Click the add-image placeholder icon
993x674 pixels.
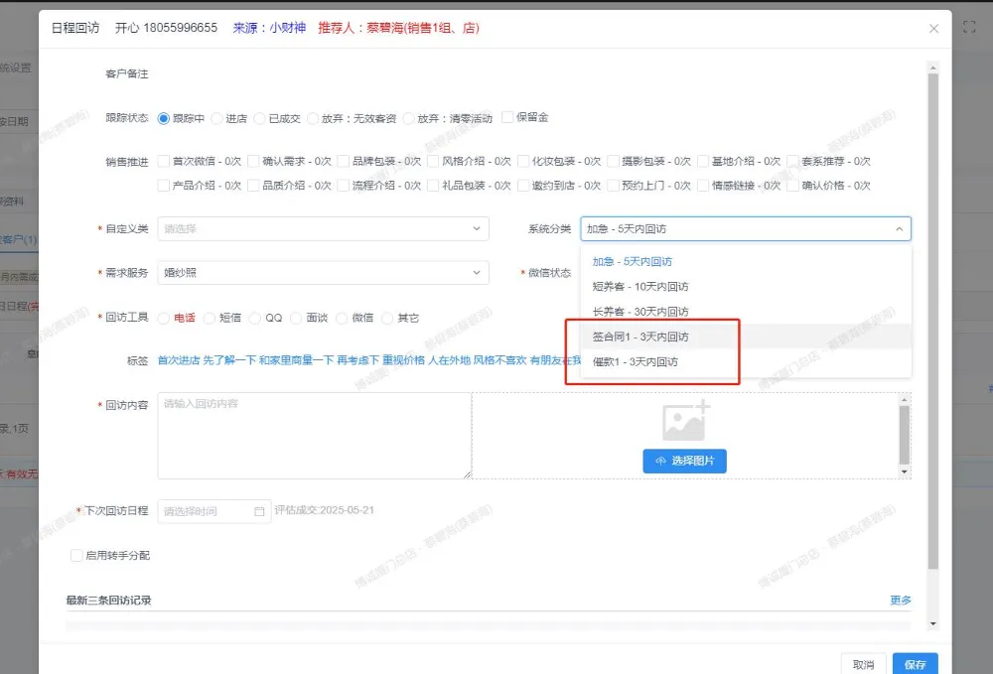point(686,422)
